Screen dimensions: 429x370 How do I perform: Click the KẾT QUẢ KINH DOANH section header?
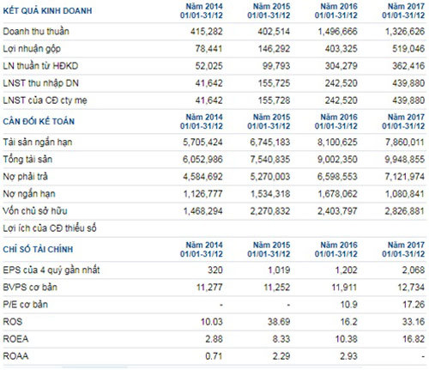(x=47, y=11)
